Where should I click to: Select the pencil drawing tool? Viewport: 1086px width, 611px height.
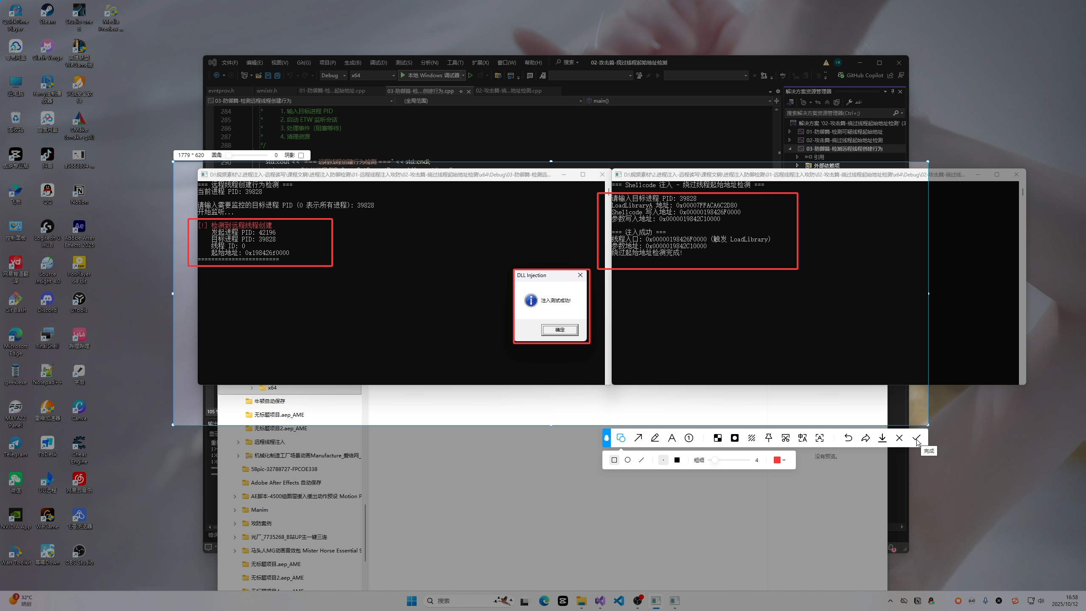655,438
